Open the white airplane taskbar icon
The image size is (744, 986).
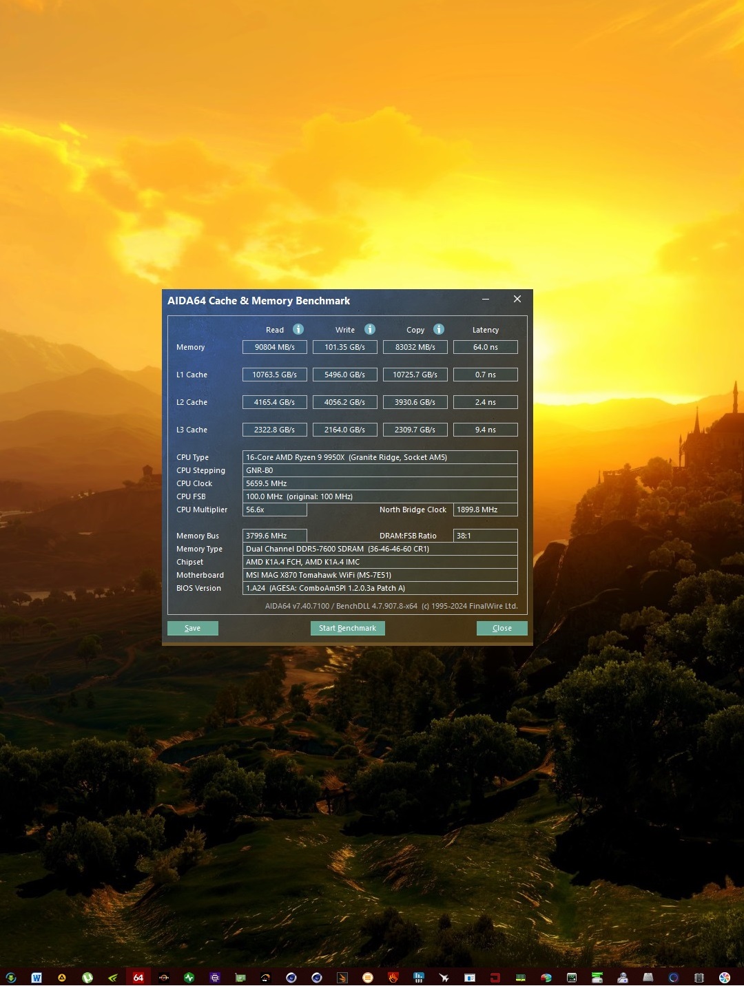point(444,977)
